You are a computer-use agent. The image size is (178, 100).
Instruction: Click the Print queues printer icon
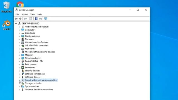point(23,64)
